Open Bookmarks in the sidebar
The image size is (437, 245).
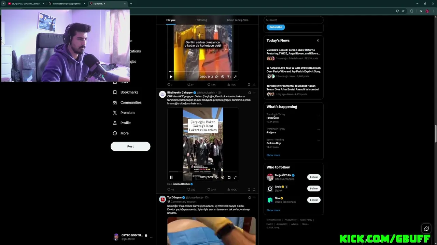[x=126, y=92]
